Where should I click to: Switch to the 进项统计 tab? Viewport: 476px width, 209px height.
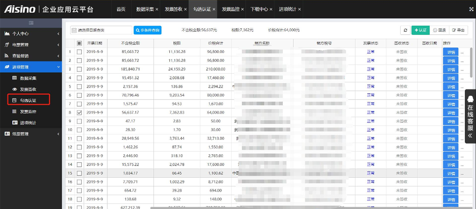pos(288,9)
